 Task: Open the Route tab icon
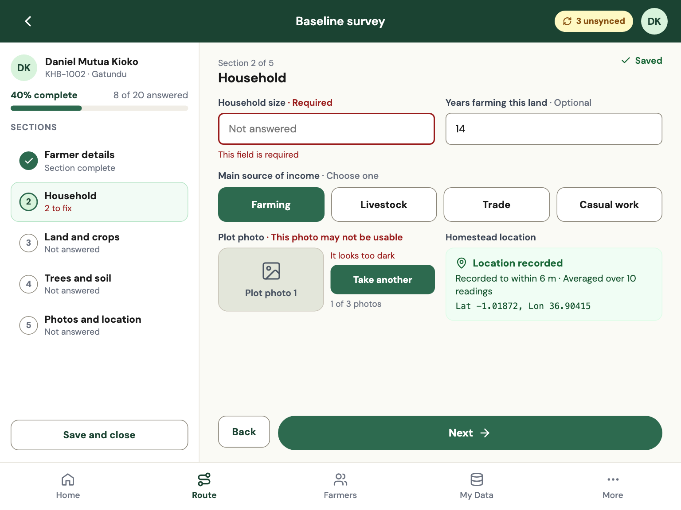tap(204, 479)
